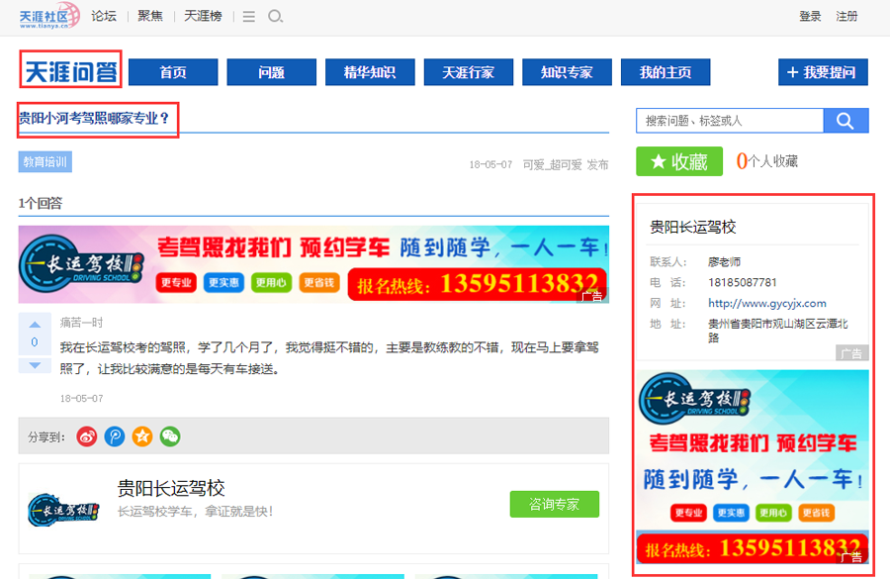Open answerer 痛苦一时 profile
890x579 pixels.
click(82, 323)
